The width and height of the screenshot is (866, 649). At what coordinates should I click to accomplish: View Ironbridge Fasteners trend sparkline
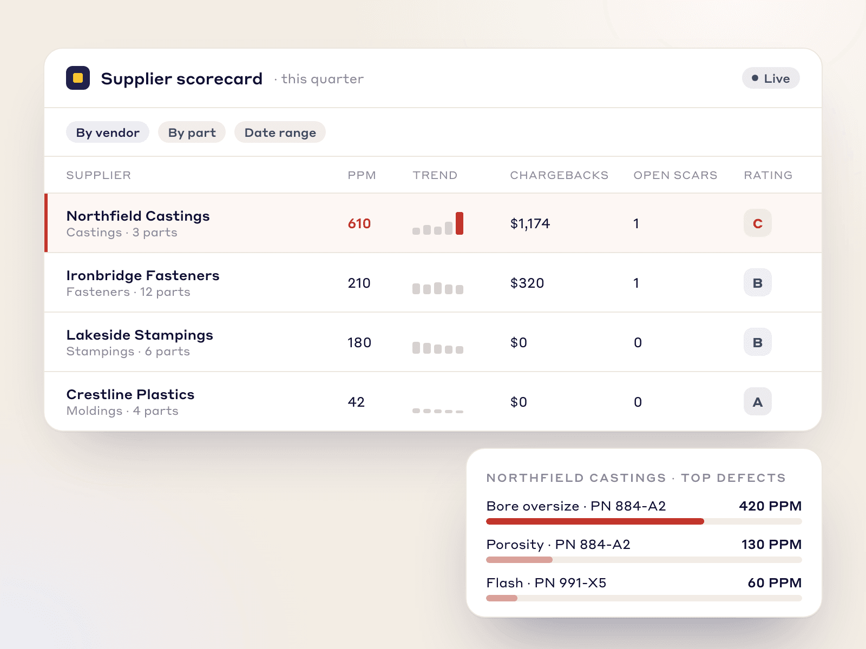tap(438, 288)
